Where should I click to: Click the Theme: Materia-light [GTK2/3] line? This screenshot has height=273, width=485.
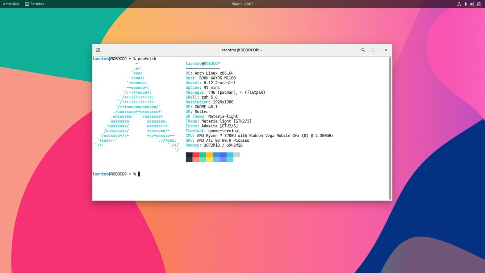[x=219, y=121]
